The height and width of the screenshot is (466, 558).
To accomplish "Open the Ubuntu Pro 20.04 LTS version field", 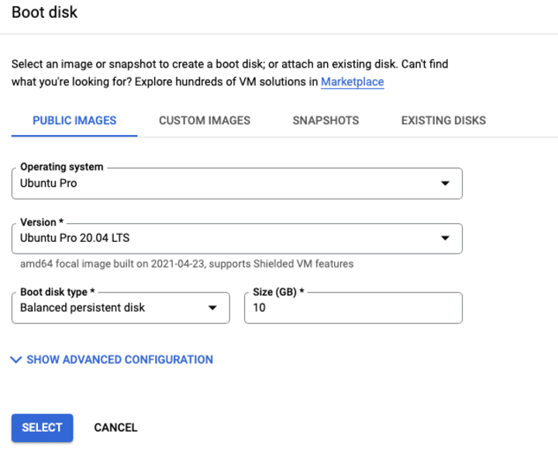I will (225, 239).
